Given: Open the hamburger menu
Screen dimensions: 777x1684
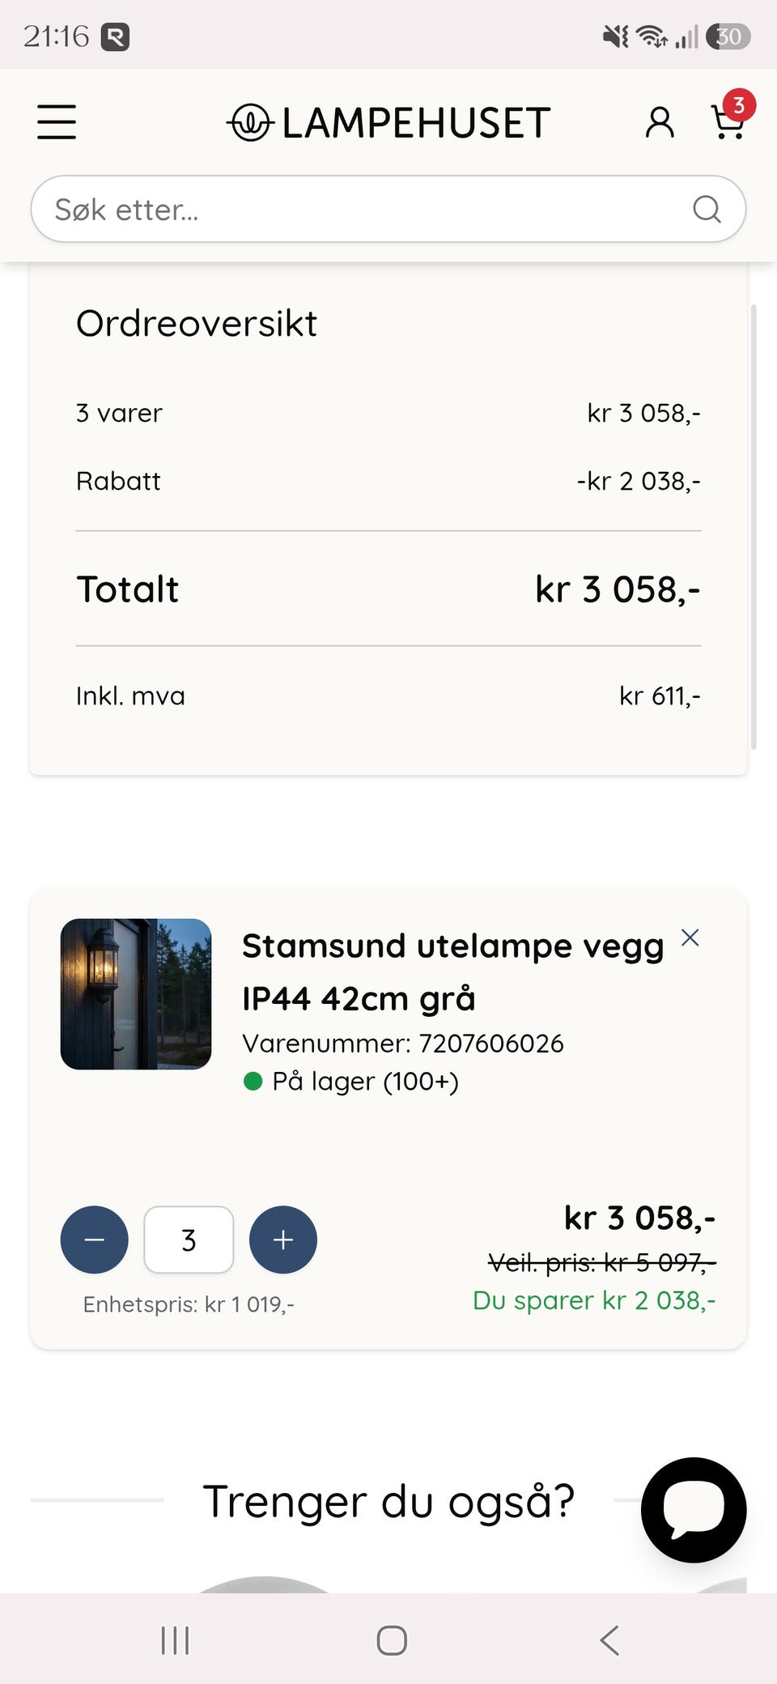Looking at the screenshot, I should (57, 122).
